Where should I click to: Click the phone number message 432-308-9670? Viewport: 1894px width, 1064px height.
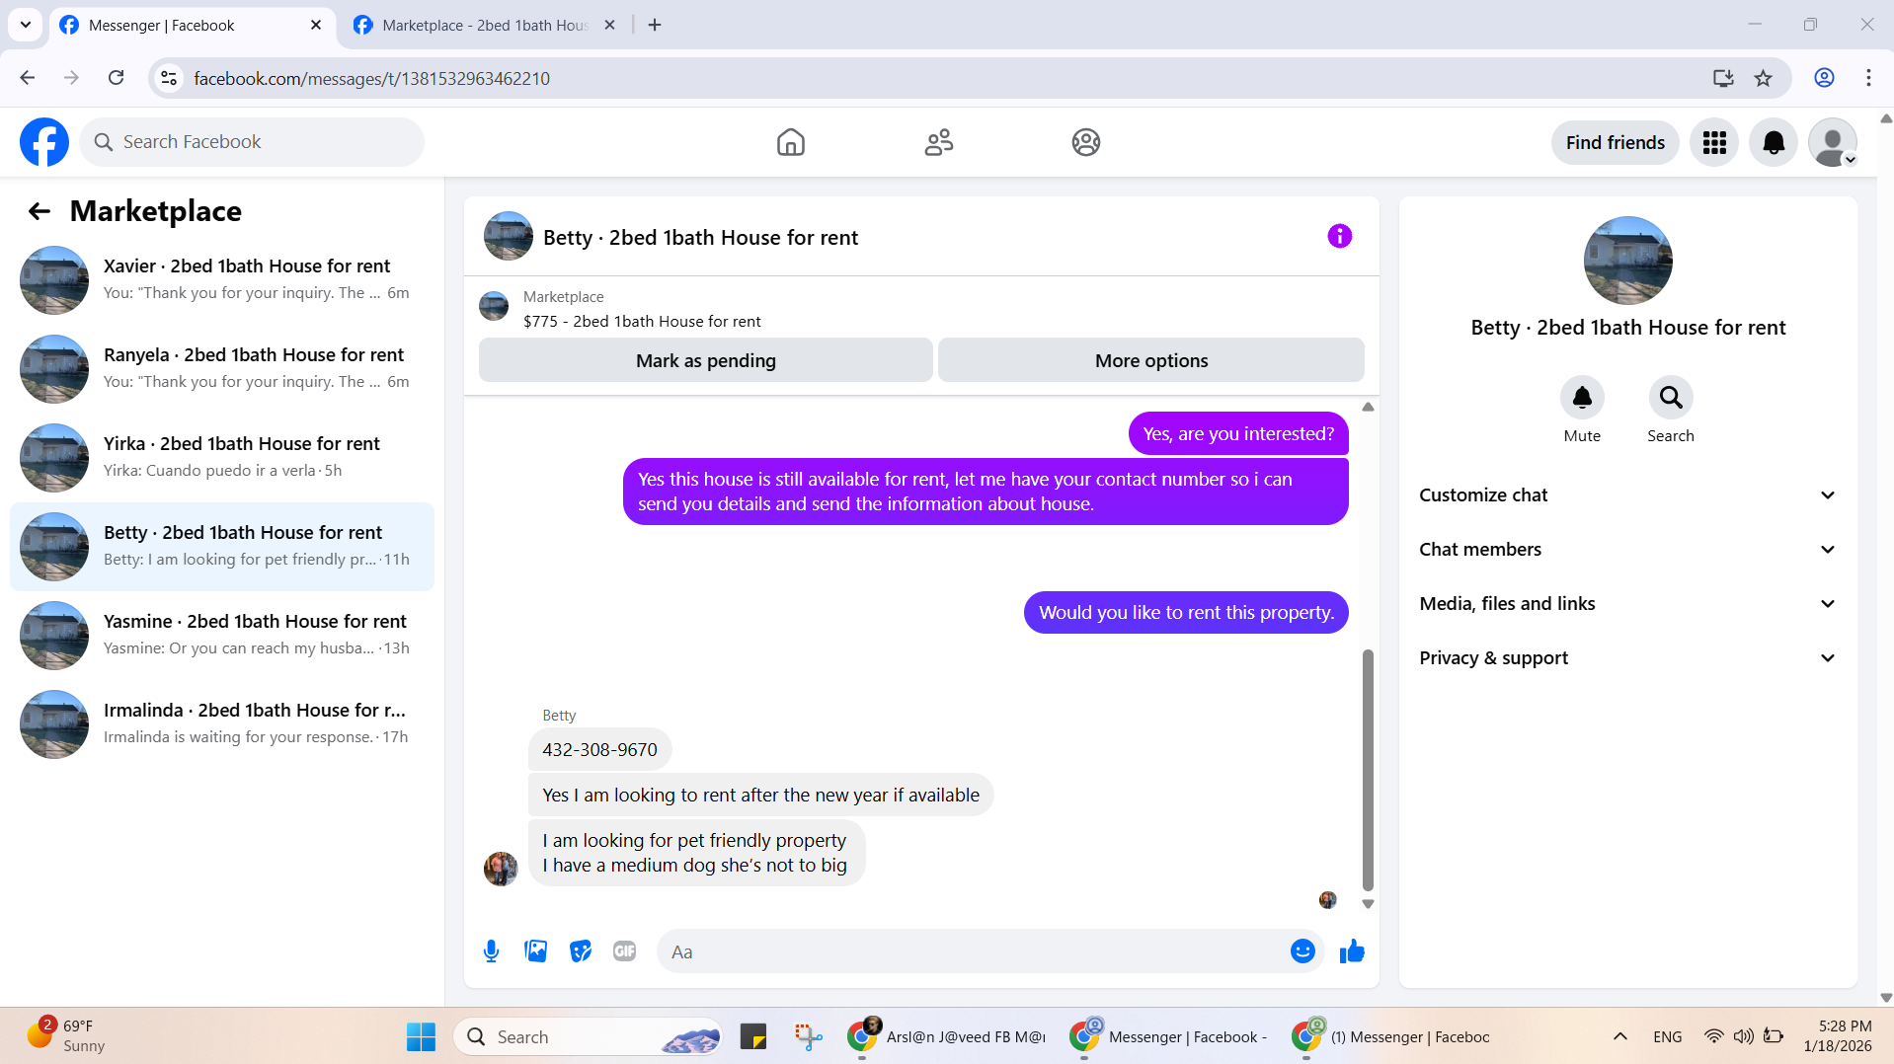(599, 749)
